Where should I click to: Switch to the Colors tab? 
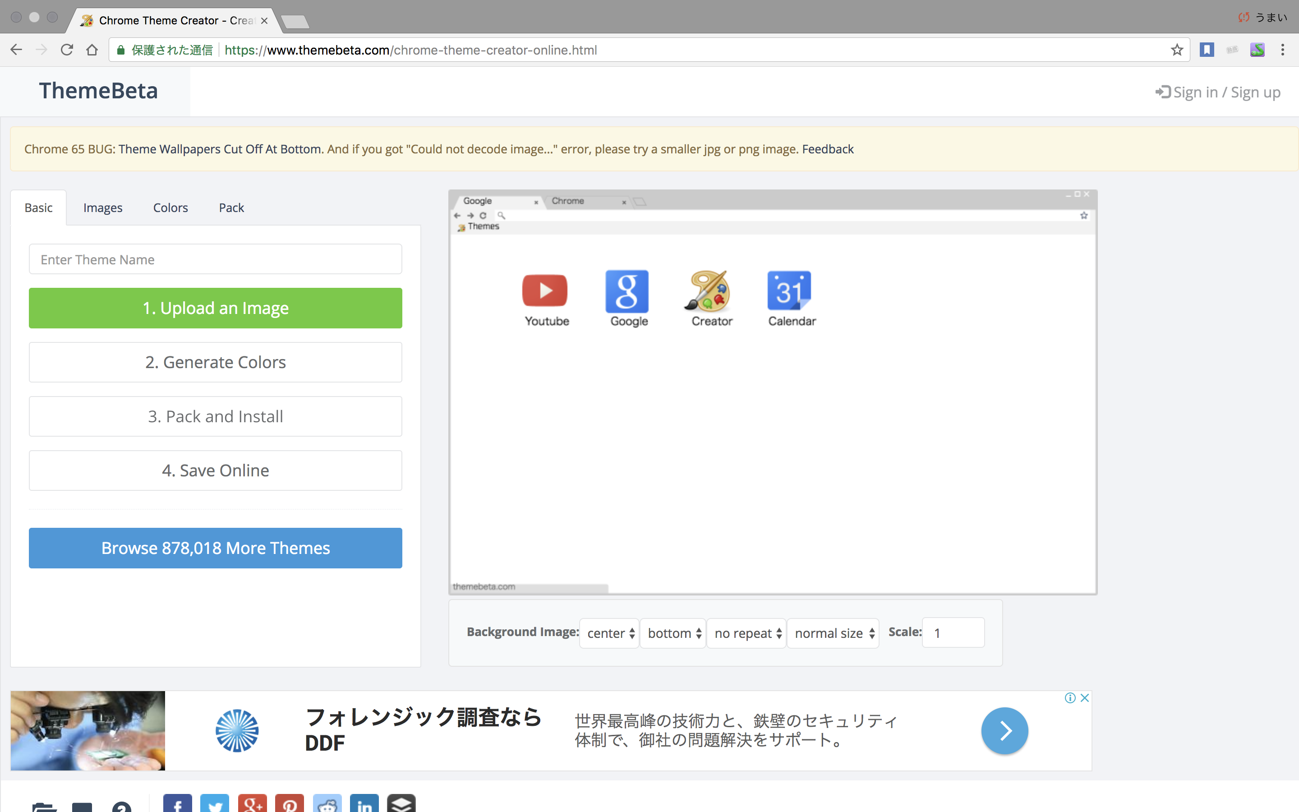coord(170,208)
